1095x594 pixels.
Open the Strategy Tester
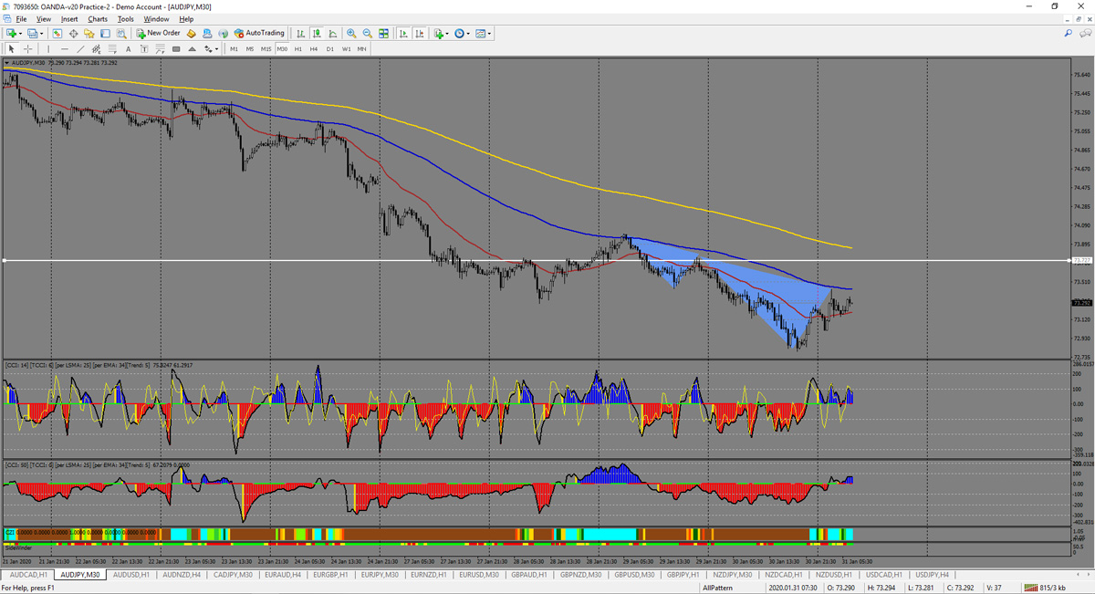pos(121,34)
